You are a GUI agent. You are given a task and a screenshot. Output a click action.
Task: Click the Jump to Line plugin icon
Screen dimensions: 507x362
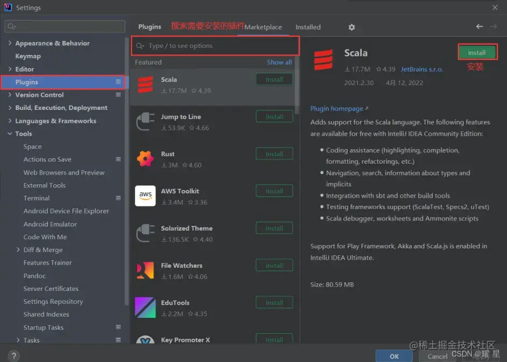(145, 122)
